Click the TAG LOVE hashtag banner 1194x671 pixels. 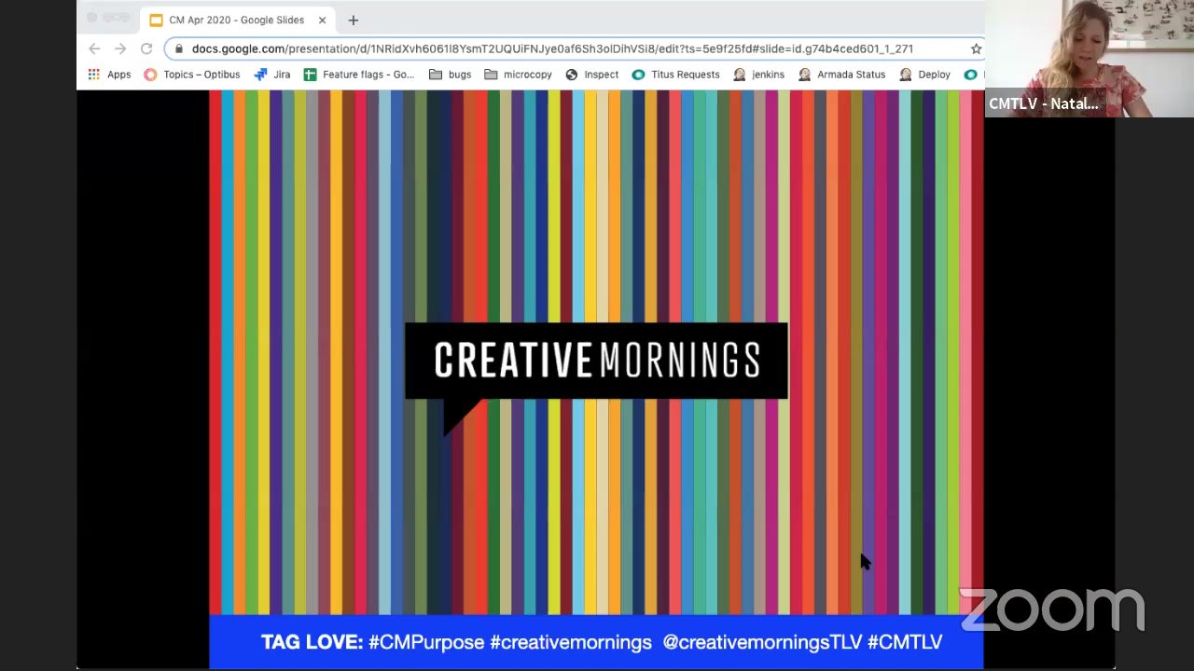pyautogui.click(x=596, y=642)
